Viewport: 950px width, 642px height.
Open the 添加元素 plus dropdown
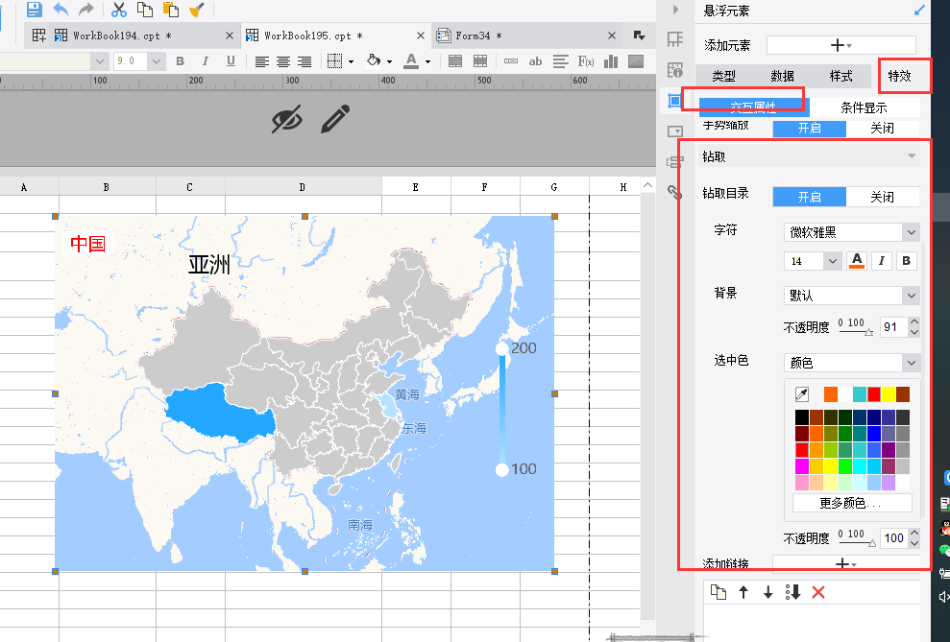pyautogui.click(x=840, y=45)
